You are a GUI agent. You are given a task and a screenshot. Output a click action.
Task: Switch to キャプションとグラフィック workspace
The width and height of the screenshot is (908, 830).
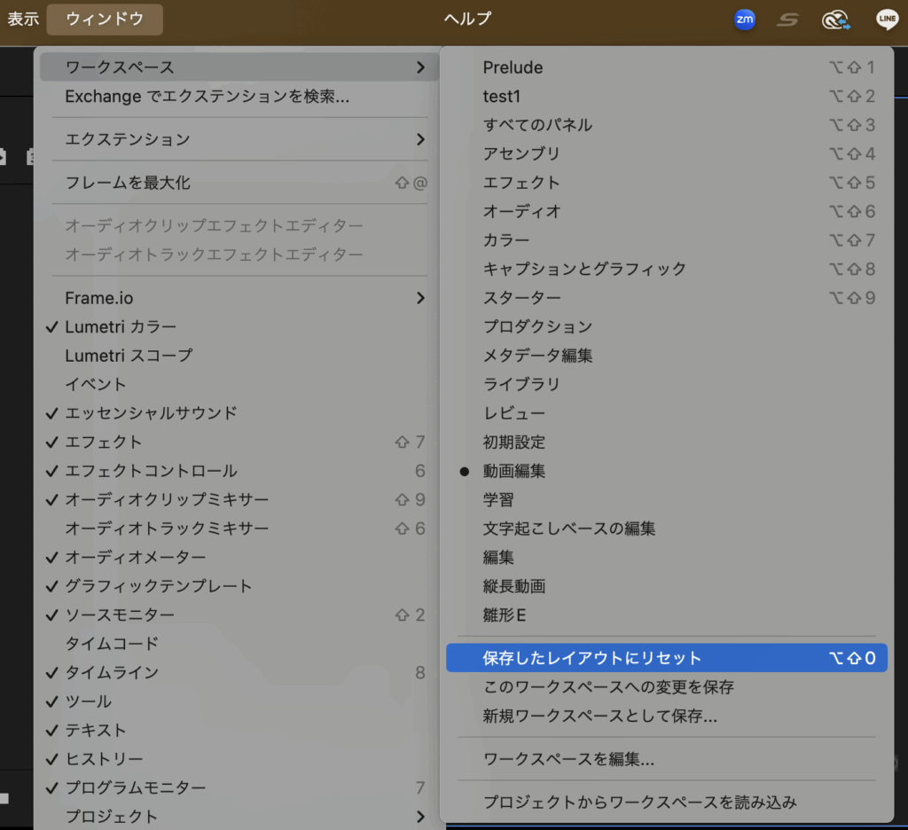click(x=667, y=269)
